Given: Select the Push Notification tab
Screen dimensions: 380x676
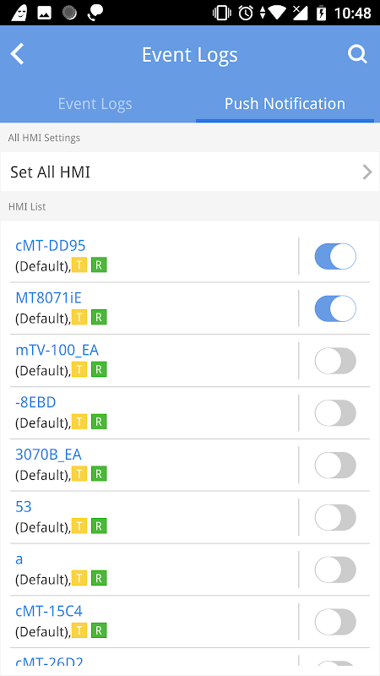Looking at the screenshot, I should click(x=285, y=104).
